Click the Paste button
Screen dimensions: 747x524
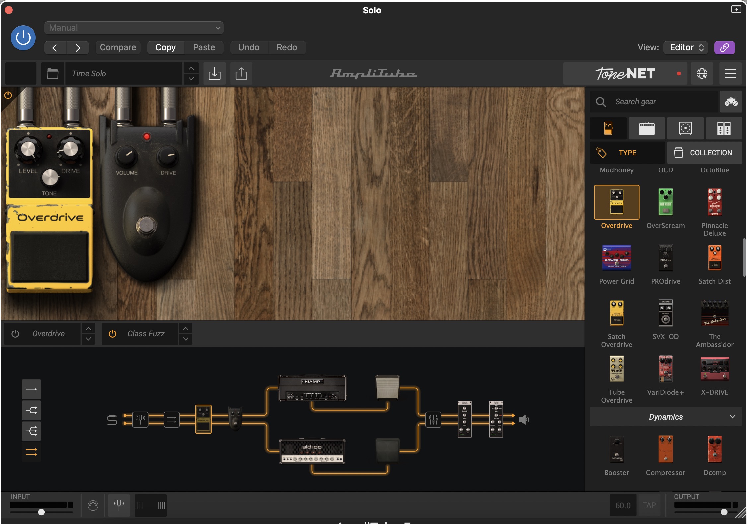click(x=204, y=48)
